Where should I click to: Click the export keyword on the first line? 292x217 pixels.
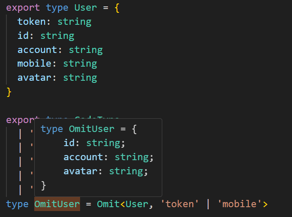(23, 7)
